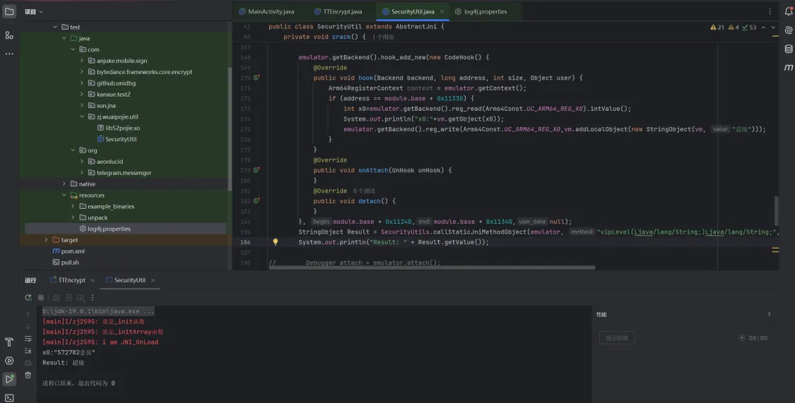Open the Terminal tool window
The width and height of the screenshot is (795, 403).
pyautogui.click(x=9, y=397)
